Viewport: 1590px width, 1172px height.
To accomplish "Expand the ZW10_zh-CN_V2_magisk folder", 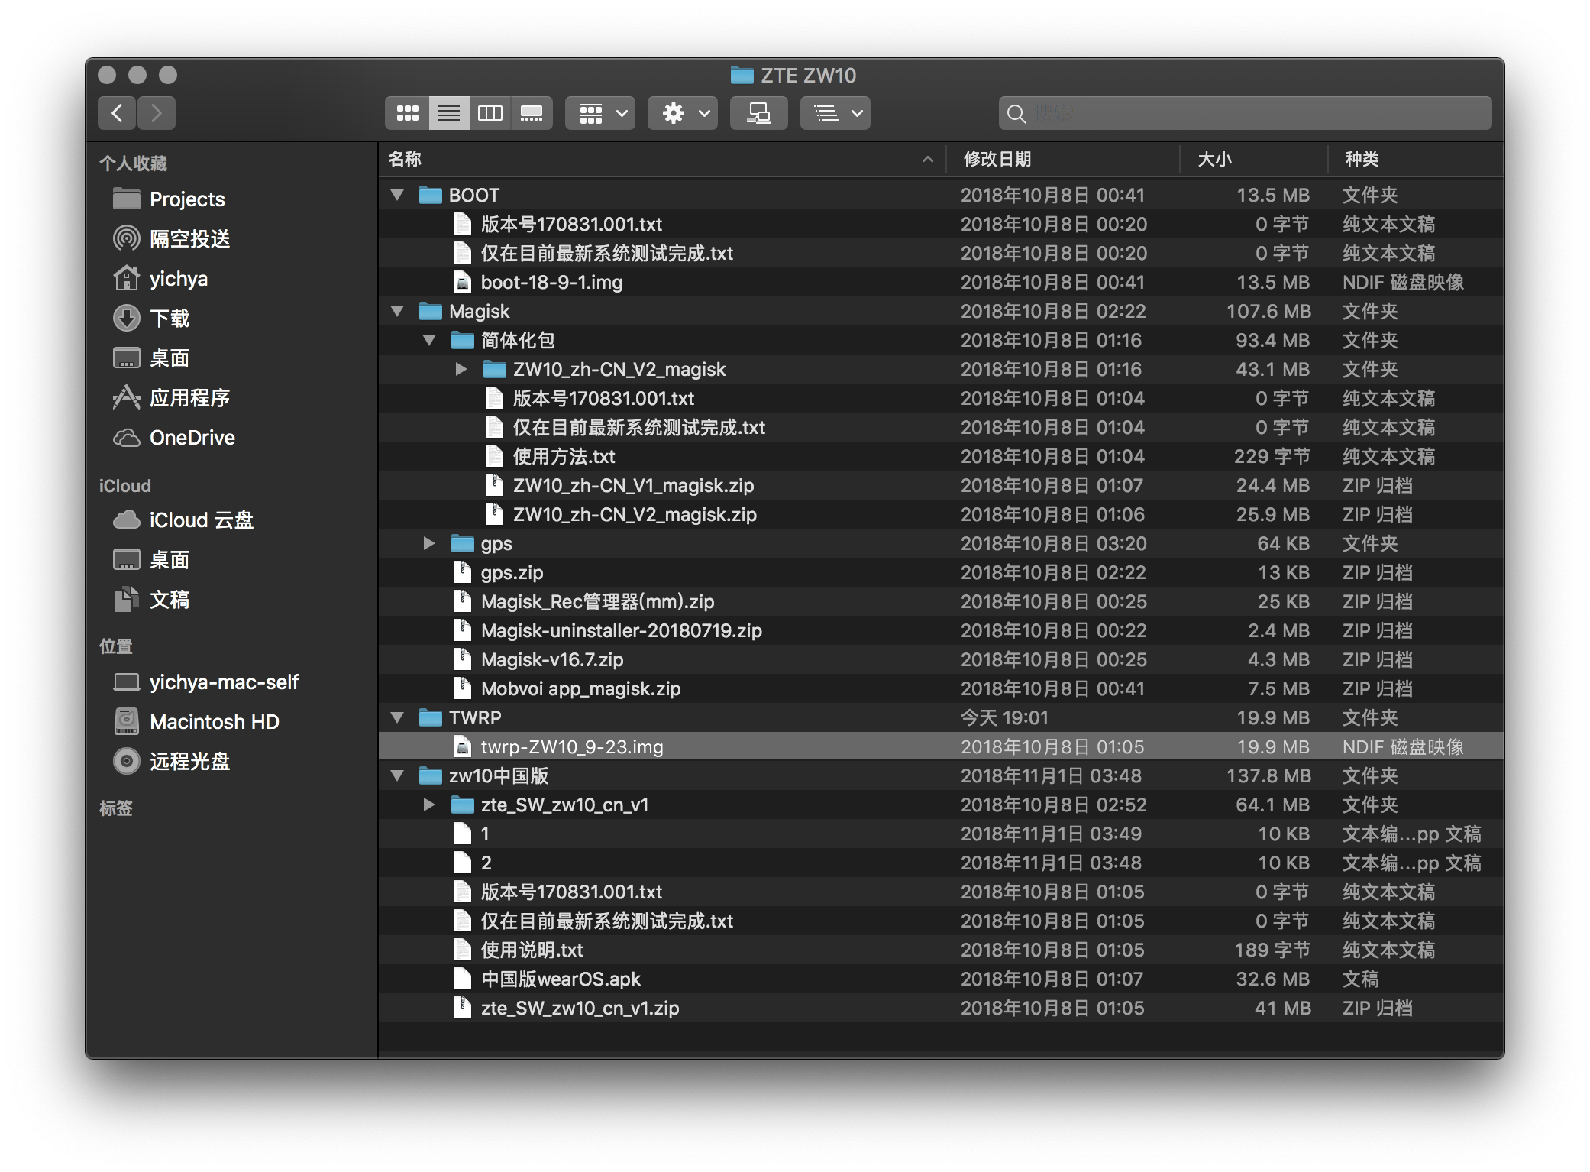I will pos(461,369).
